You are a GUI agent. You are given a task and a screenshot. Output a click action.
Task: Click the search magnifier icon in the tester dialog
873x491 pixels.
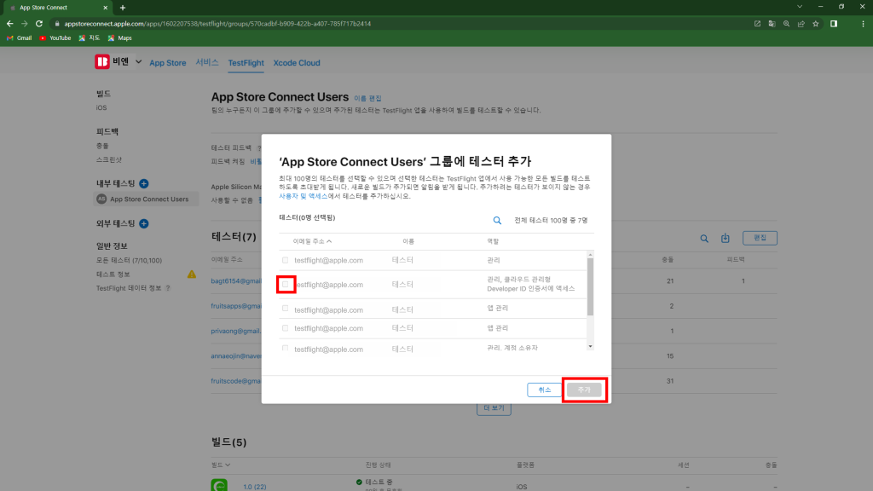(x=497, y=220)
